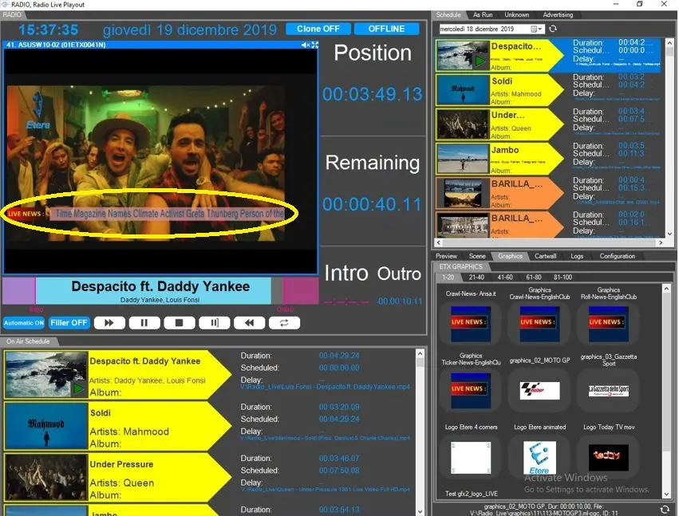Pause the current track
This screenshot has height=516, width=679.
(144, 323)
